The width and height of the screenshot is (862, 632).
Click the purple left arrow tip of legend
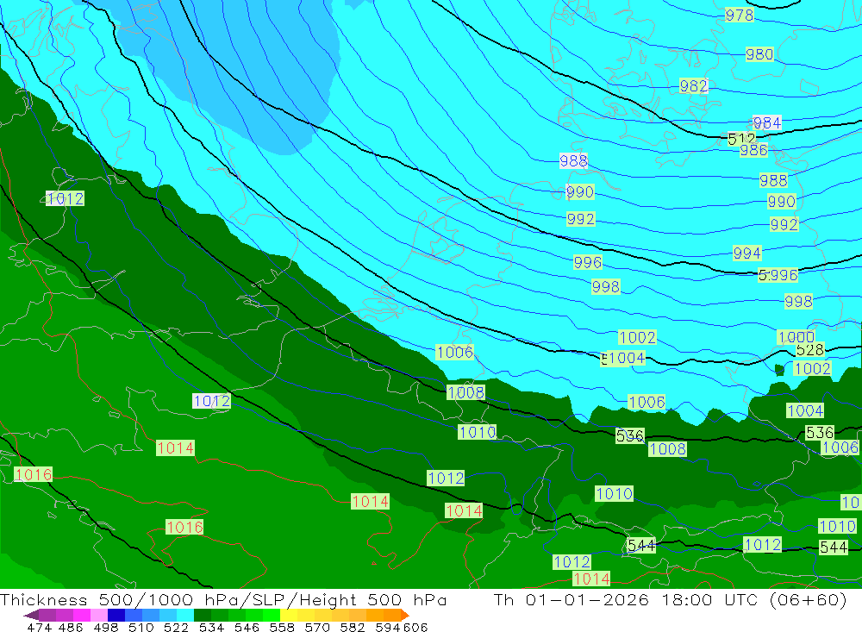30,615
